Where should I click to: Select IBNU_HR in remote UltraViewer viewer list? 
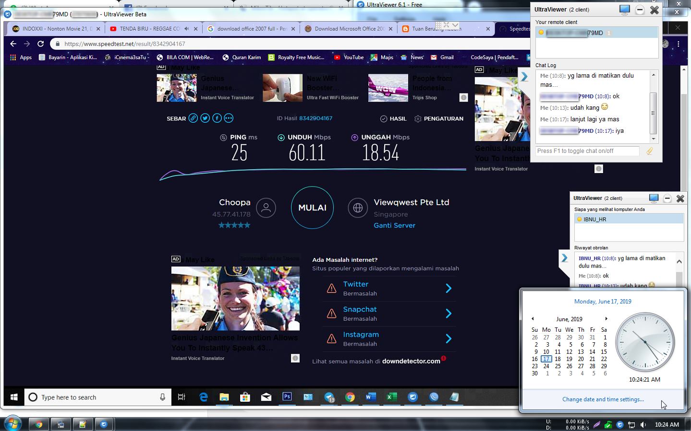[x=629, y=219]
